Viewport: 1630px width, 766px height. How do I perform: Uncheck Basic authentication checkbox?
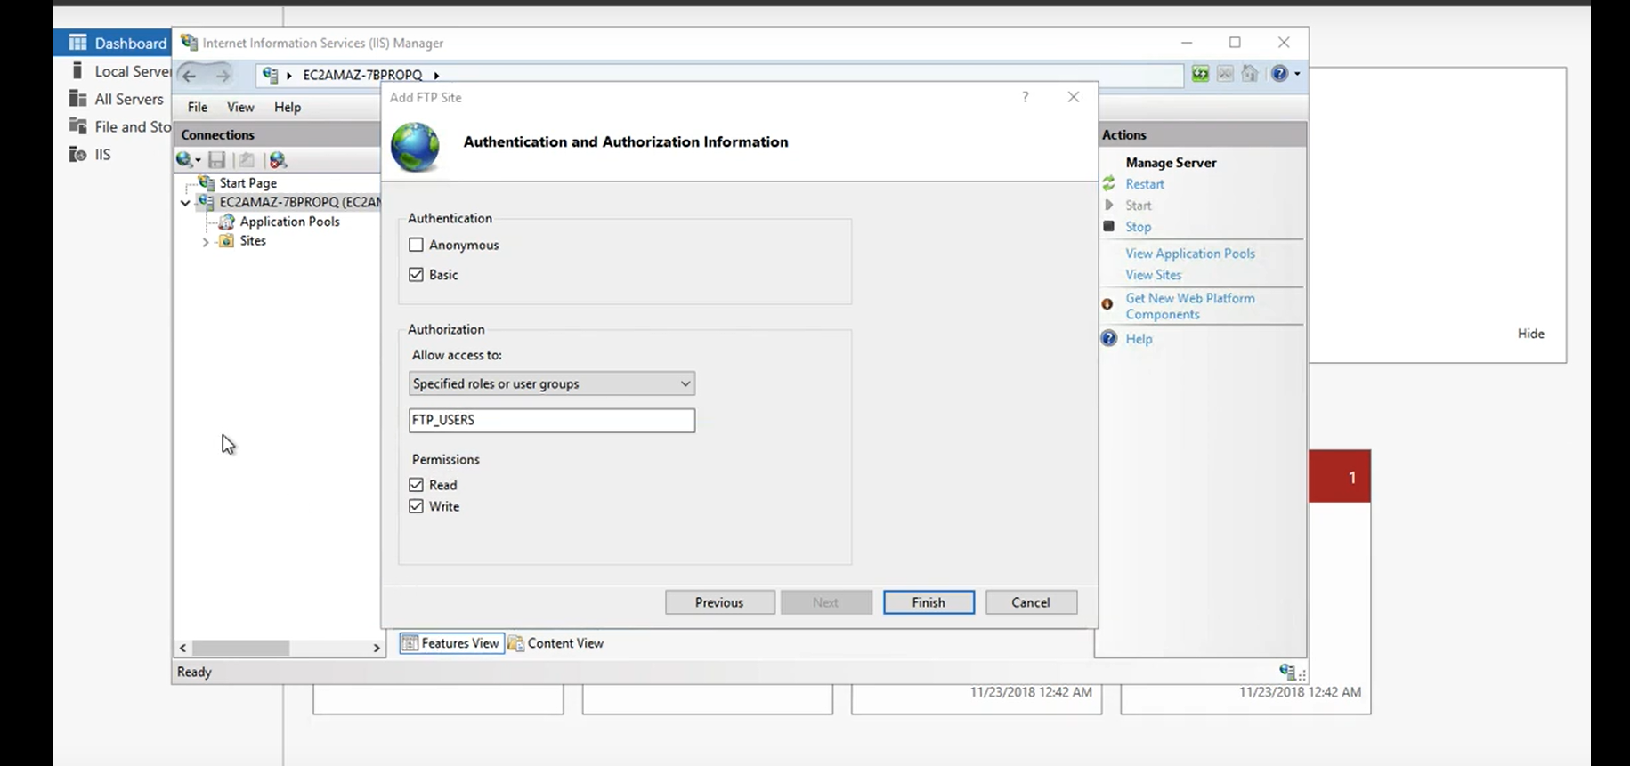[416, 275]
